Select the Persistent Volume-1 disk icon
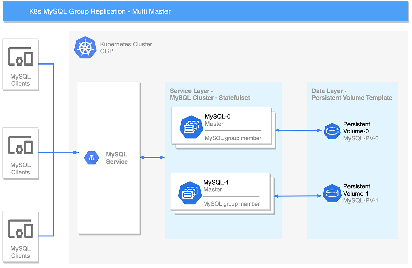This screenshot has width=412, height=268. (x=332, y=193)
